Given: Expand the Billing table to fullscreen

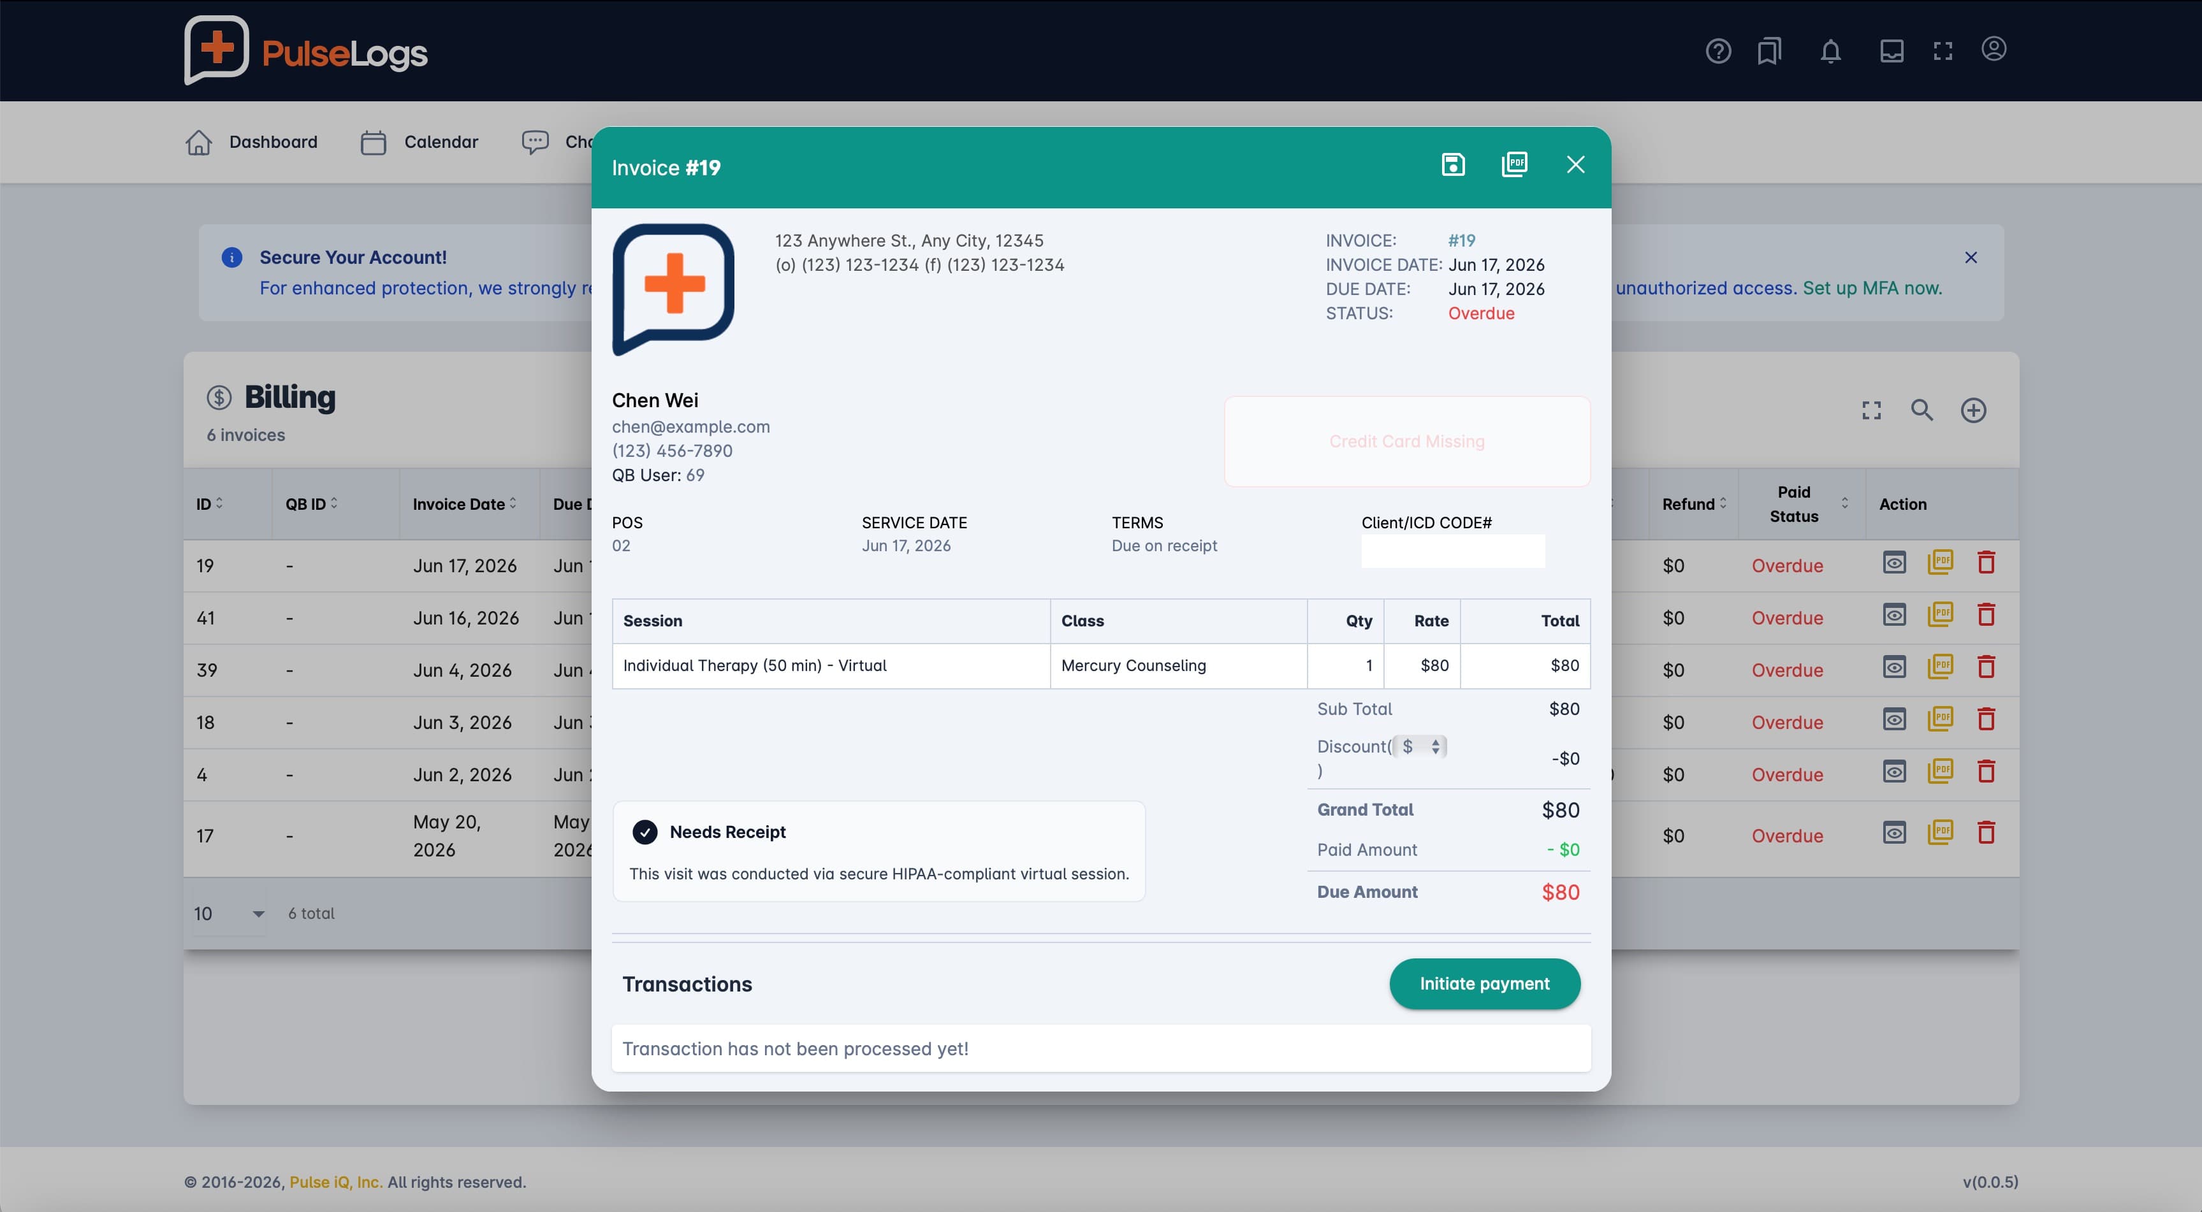Looking at the screenshot, I should click(x=1871, y=411).
